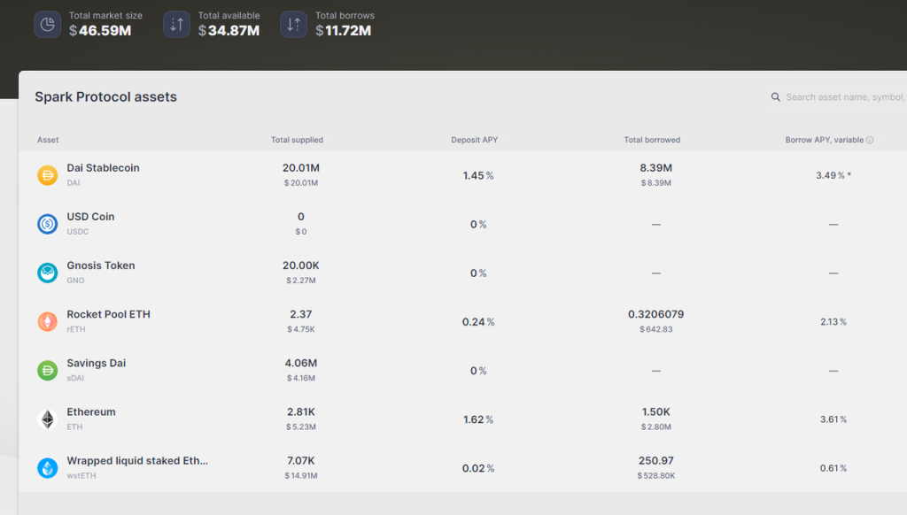907x515 pixels.
Task: Click the Savings Dai token icon
Action: coord(48,371)
